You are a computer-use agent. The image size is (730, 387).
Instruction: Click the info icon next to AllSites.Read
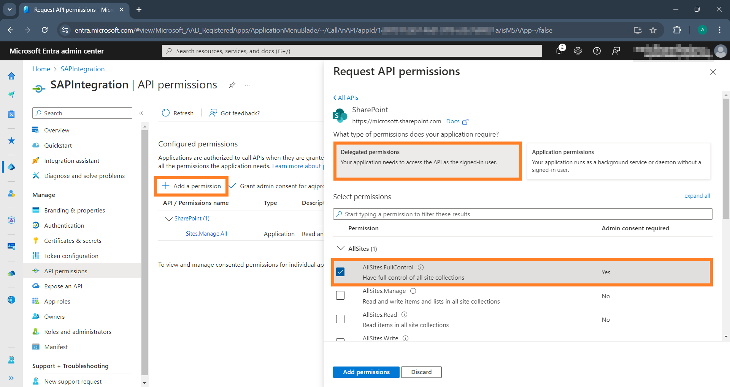405,315
